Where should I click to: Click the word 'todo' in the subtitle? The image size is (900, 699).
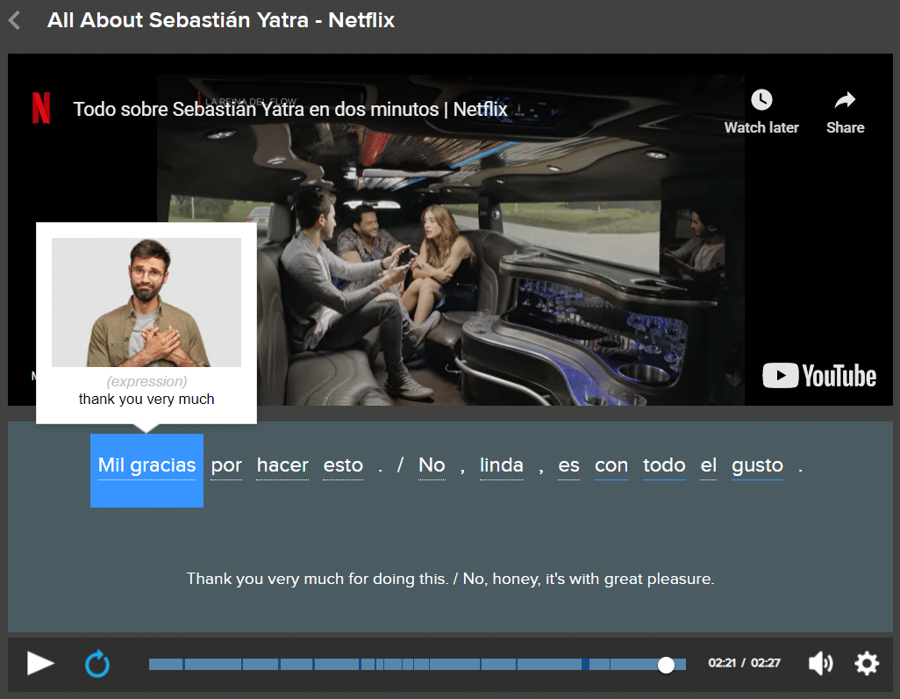pos(664,465)
